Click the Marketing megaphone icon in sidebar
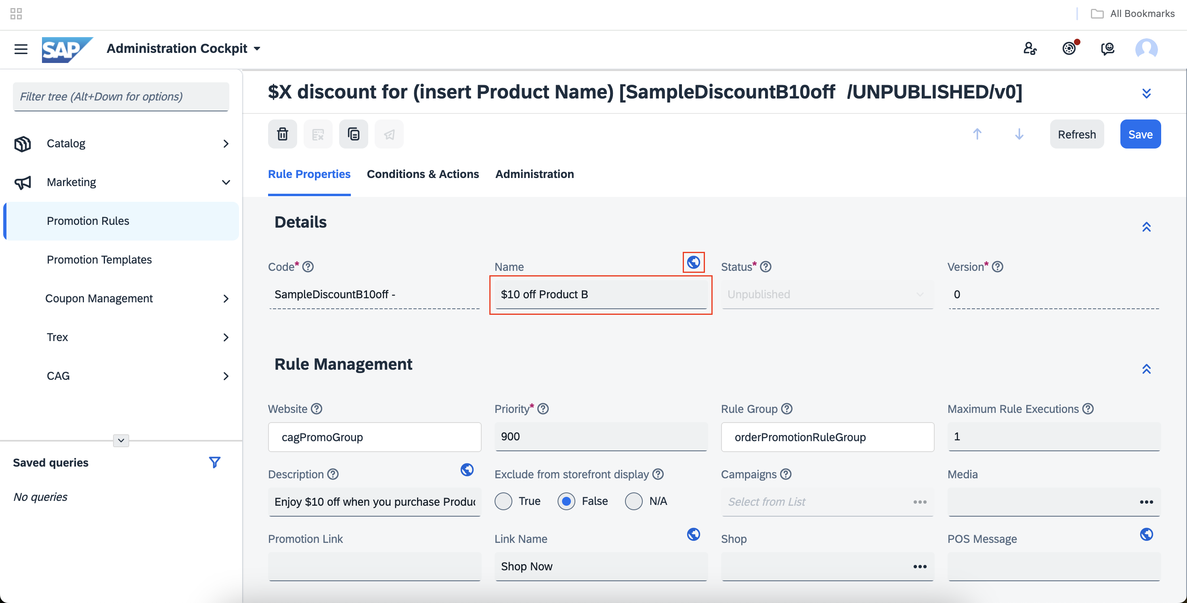Image resolution: width=1187 pixels, height=603 pixels. click(23, 182)
